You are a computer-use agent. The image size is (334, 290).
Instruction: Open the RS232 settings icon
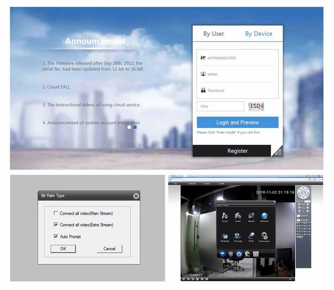point(251,236)
